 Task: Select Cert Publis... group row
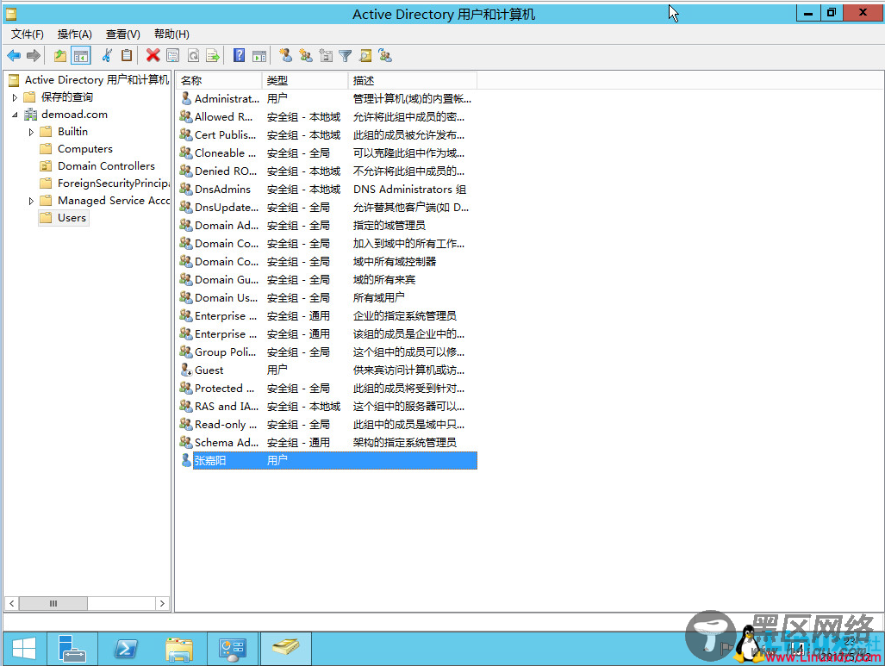(x=327, y=135)
